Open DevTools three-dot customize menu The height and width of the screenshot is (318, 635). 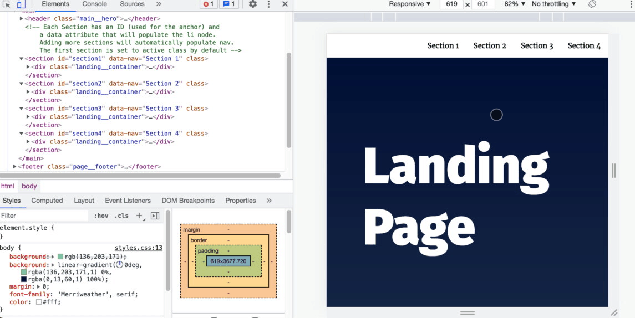click(268, 4)
